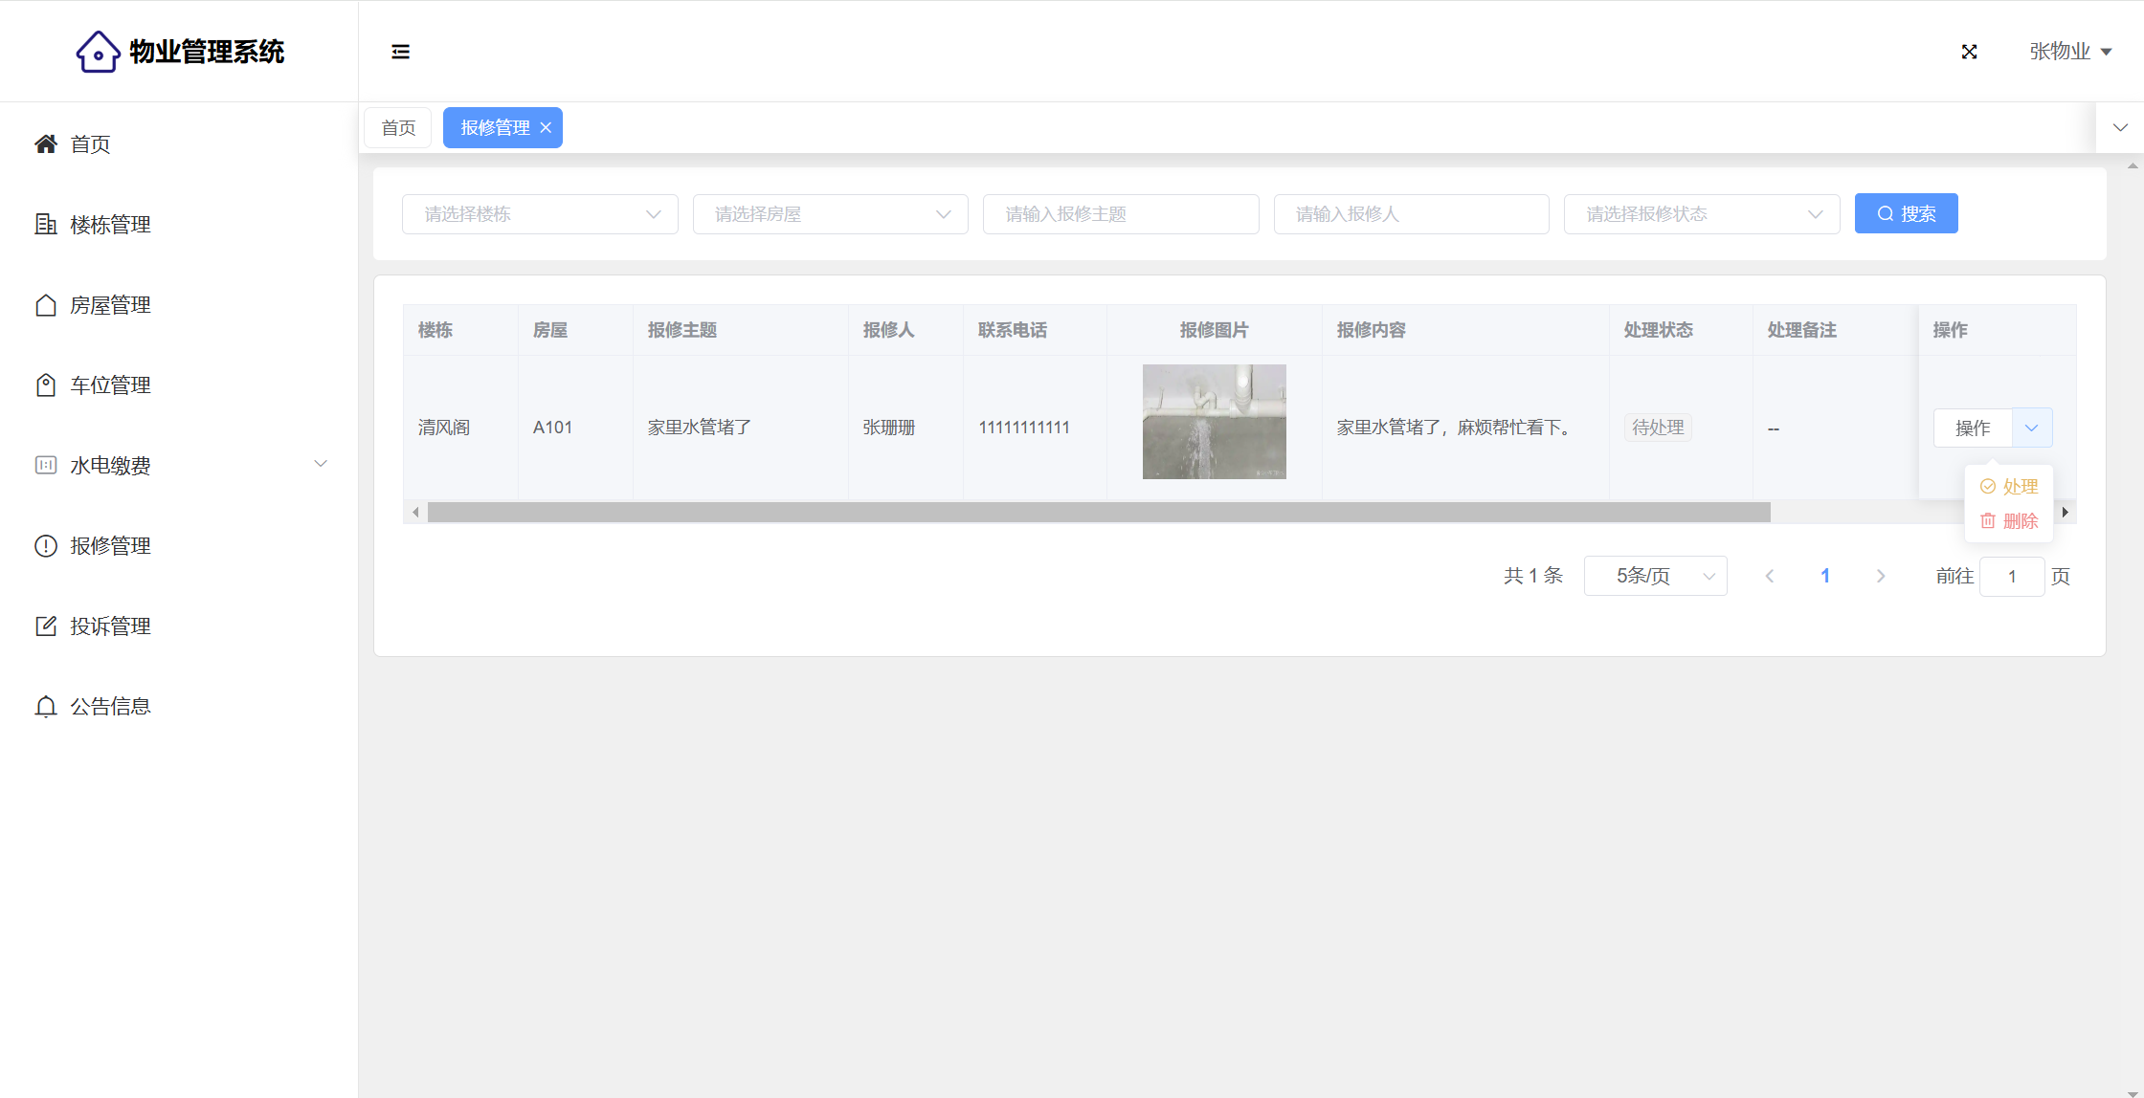
Task: Switch to the 首页 tab
Action: pyautogui.click(x=398, y=128)
